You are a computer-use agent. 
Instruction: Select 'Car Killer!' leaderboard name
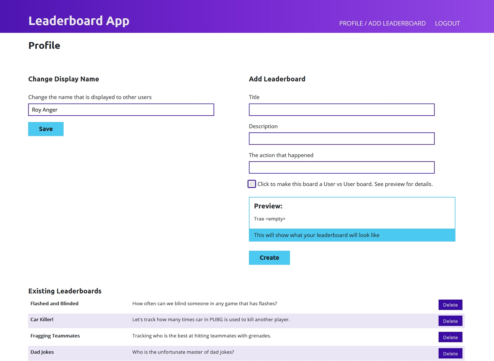pyautogui.click(x=42, y=320)
